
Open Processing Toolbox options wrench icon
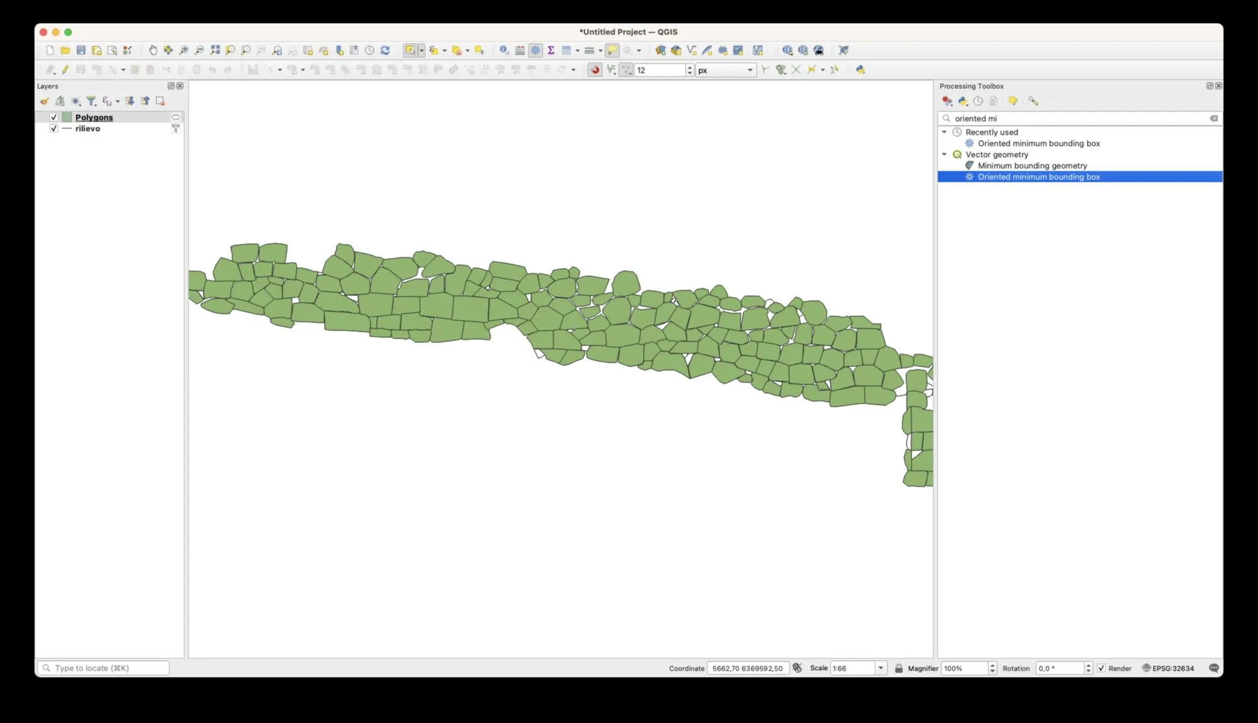coord(1033,101)
